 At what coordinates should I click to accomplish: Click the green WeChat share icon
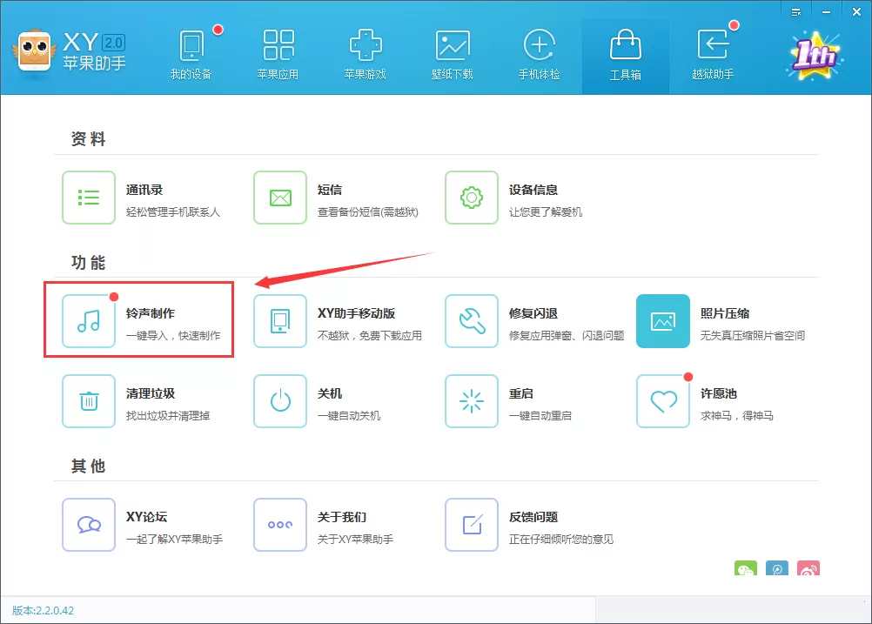coord(746,568)
